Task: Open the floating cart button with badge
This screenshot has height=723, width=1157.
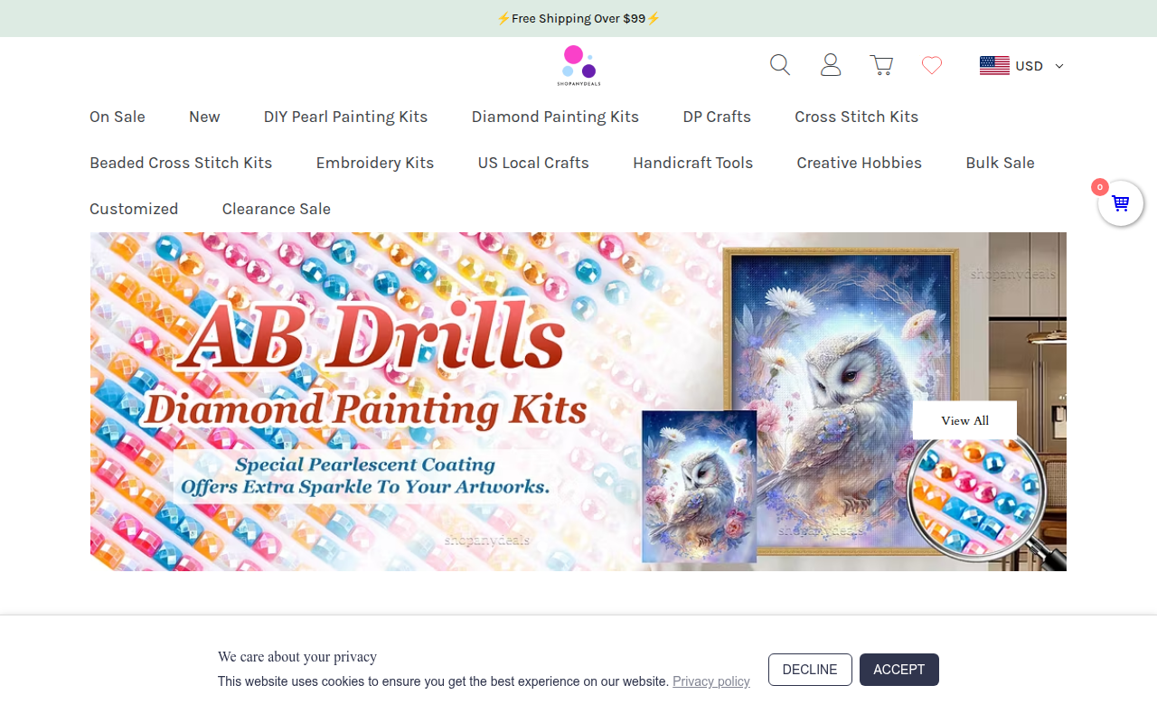Action: [x=1121, y=203]
